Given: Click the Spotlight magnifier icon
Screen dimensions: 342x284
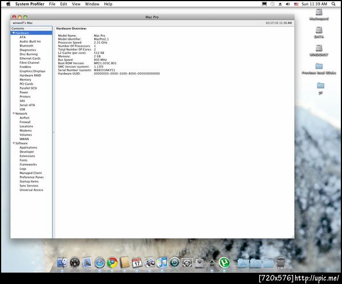Looking at the screenshot, I should pyautogui.click(x=333, y=4).
